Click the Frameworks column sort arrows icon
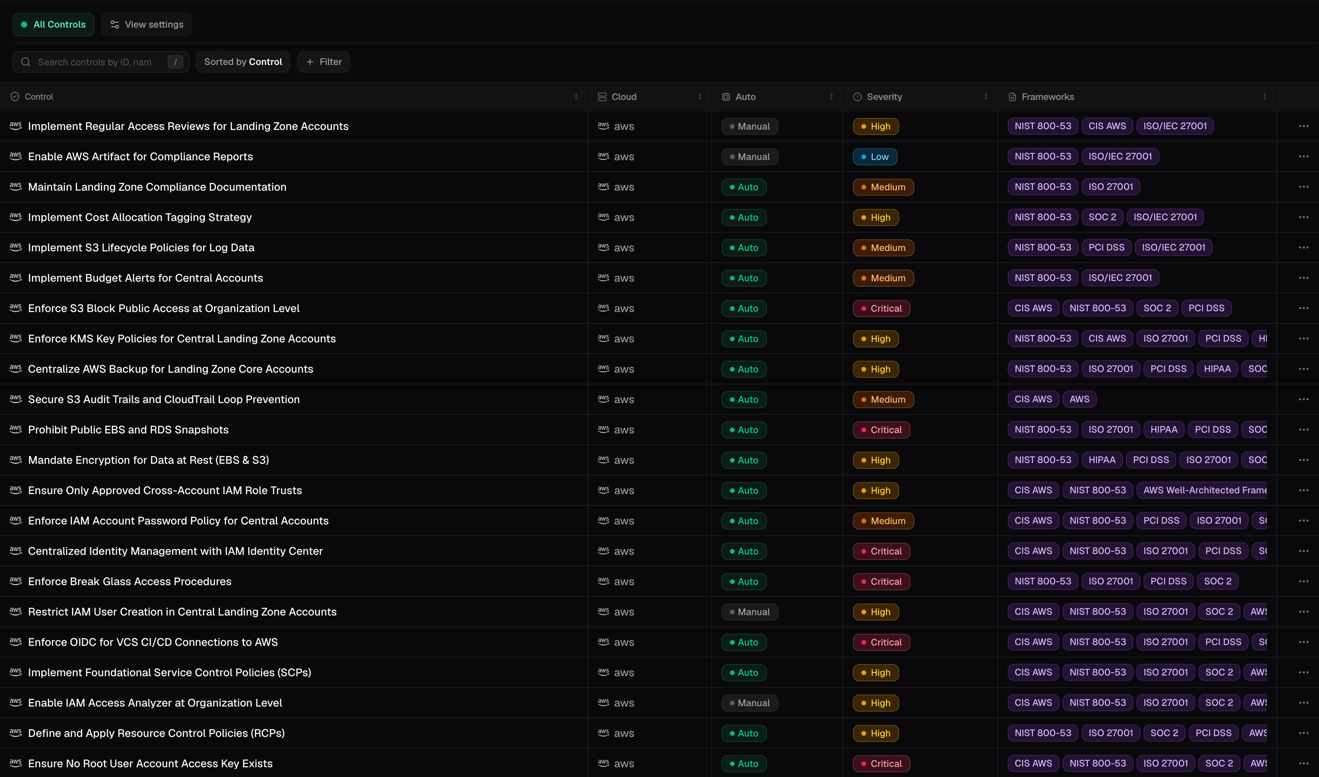This screenshot has width=1319, height=777. click(x=1265, y=97)
